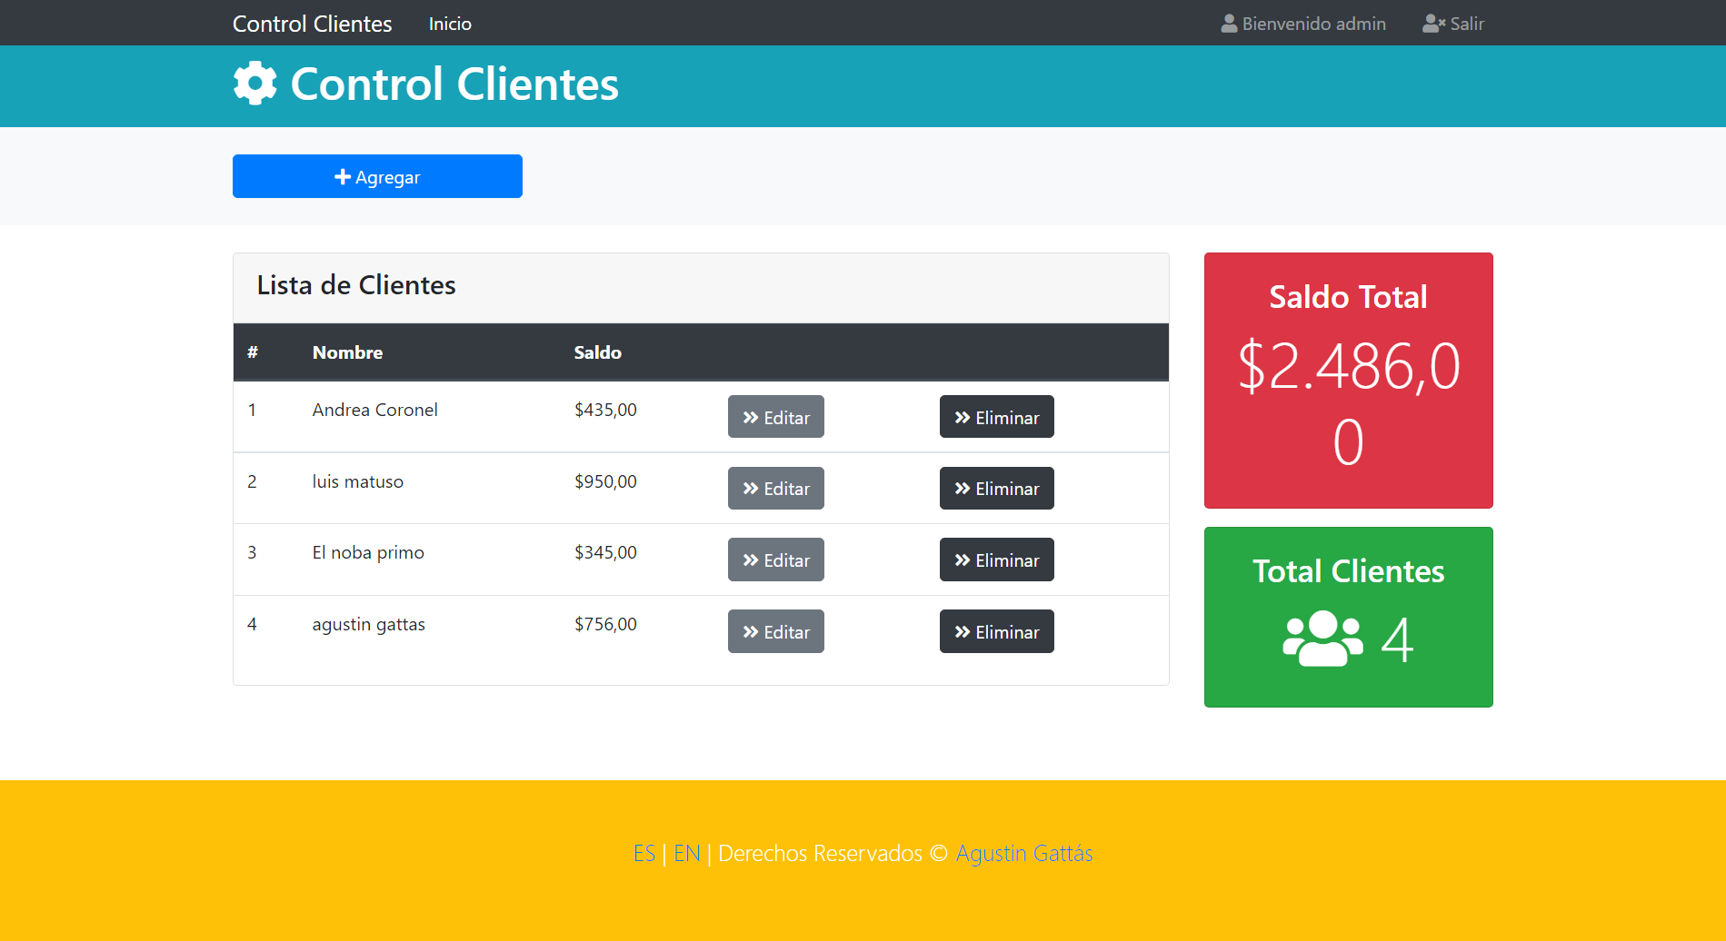Screen dimensions: 1726x941
Task: Select the name agustin gattas
Action: click(x=369, y=624)
